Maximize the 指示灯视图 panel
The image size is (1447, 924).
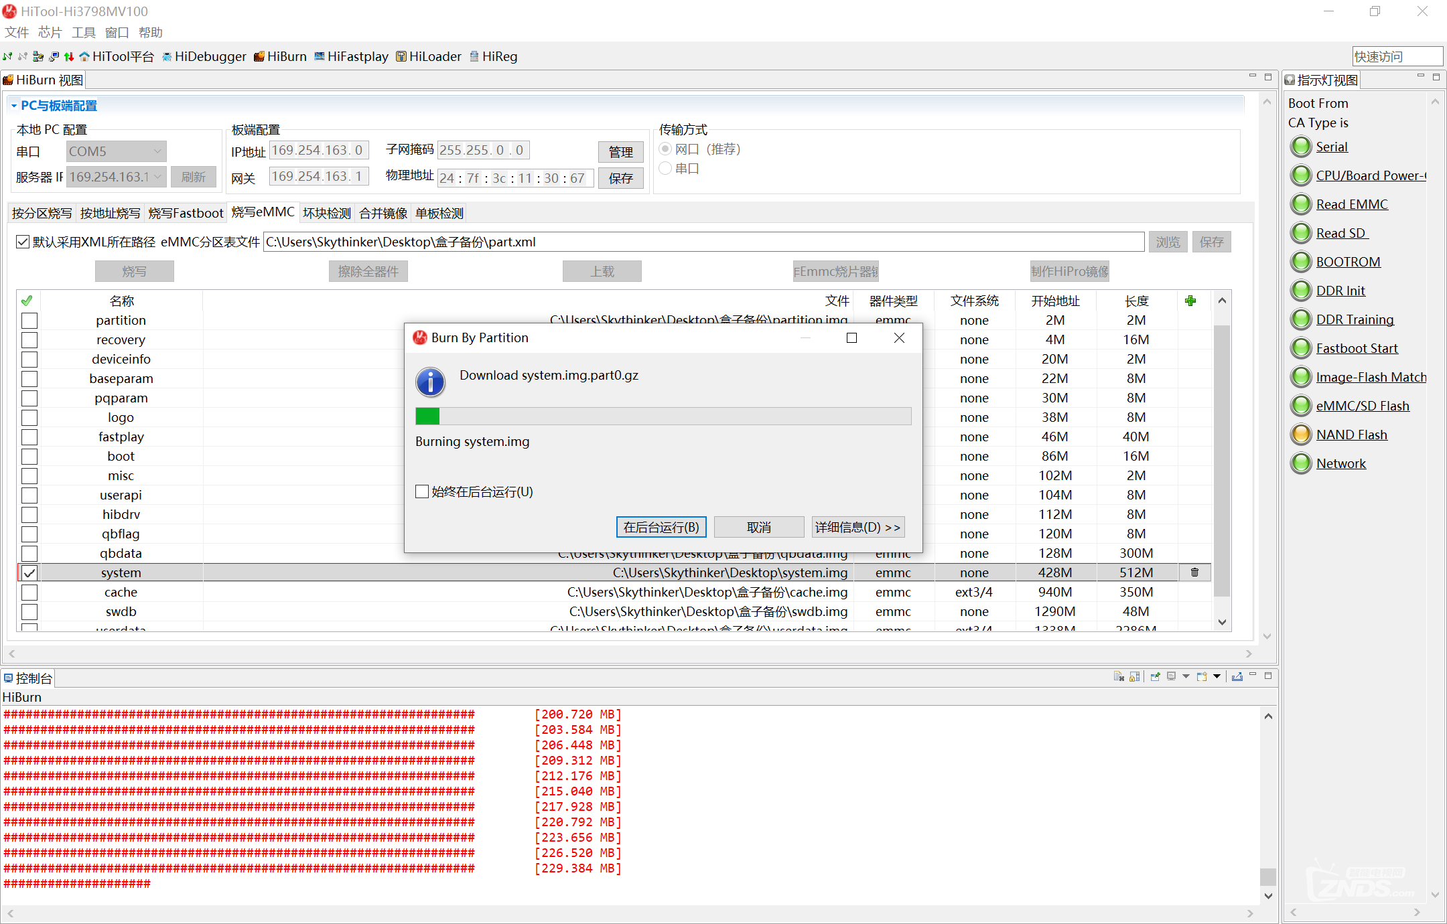click(1436, 78)
